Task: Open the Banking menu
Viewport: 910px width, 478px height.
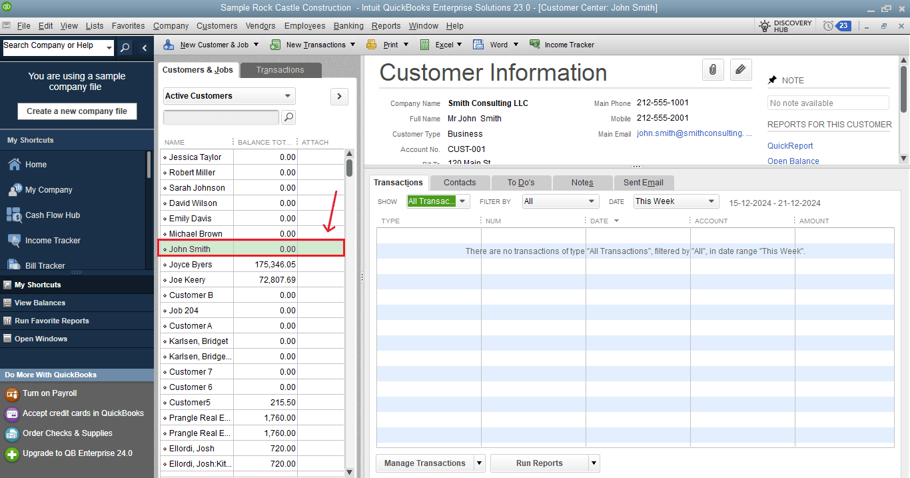Action: [x=348, y=26]
